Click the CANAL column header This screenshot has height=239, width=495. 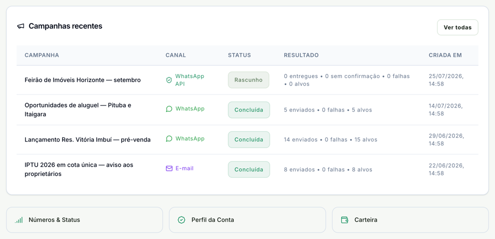click(176, 55)
